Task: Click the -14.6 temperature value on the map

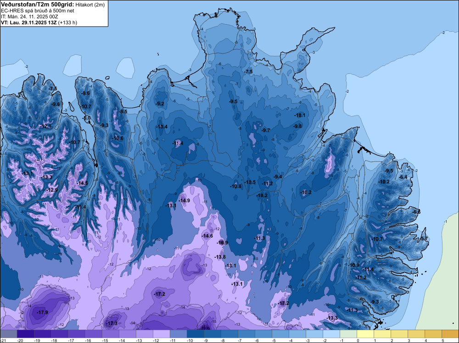Action: click(207, 236)
